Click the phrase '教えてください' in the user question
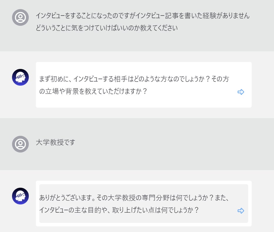Viewport: 274px width, 232px height. (x=159, y=29)
